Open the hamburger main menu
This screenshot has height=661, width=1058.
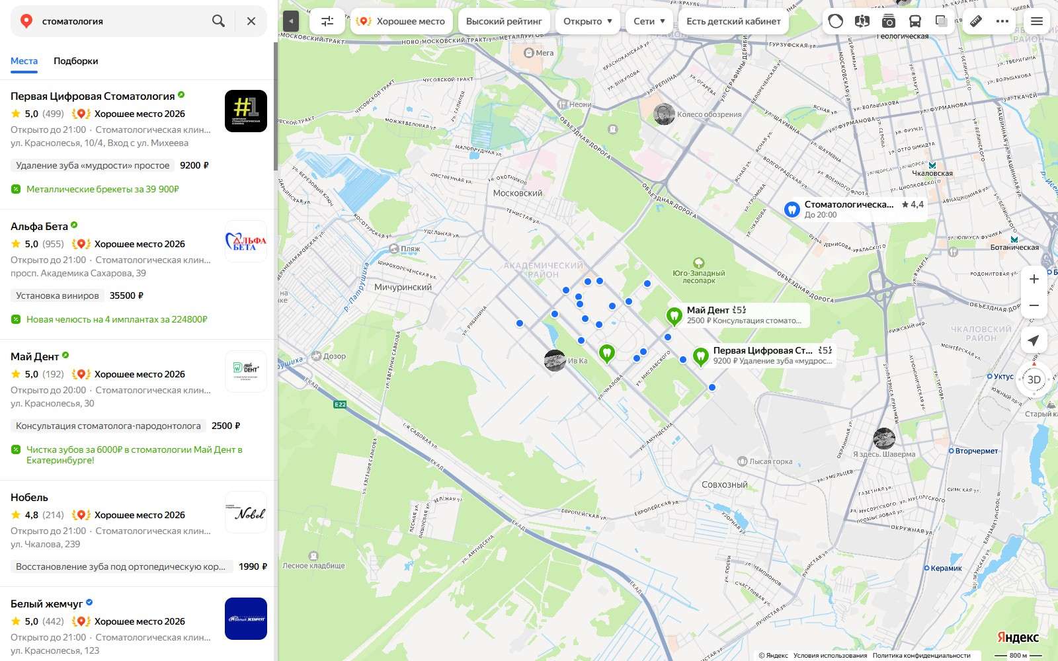[1037, 21]
